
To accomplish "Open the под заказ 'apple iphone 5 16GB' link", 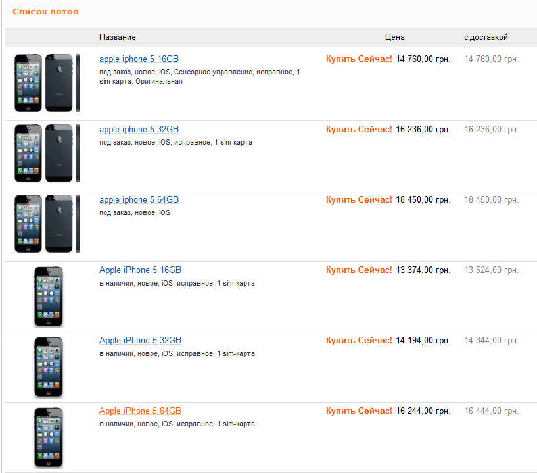I will tap(139, 59).
